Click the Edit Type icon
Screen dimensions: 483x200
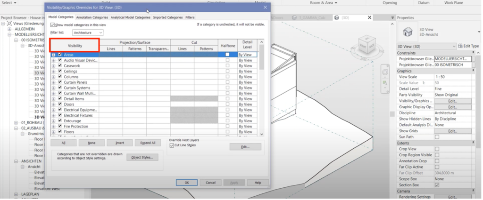[460, 46]
